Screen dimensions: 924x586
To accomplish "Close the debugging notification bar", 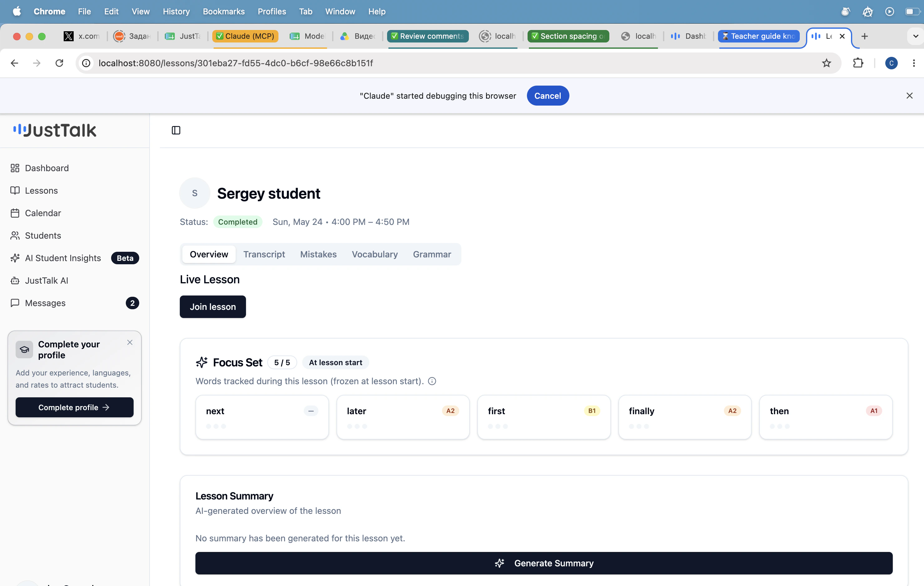I will tap(909, 96).
